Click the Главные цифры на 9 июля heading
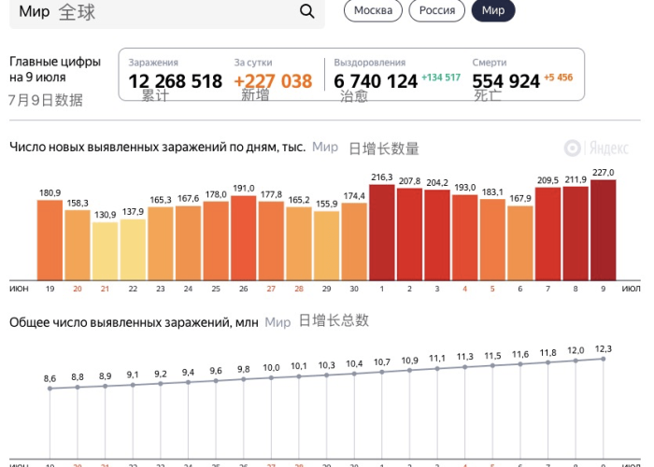The height and width of the screenshot is (467, 654). (55, 69)
